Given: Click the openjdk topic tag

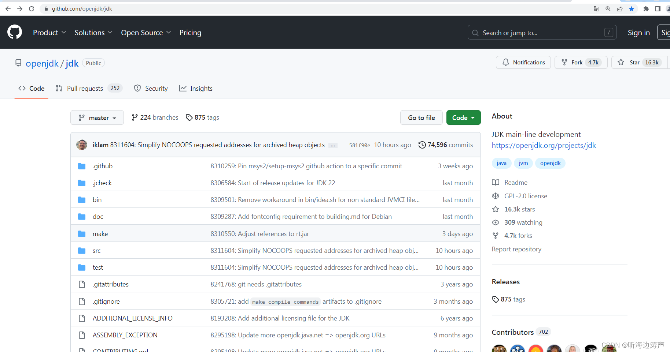Looking at the screenshot, I should tap(550, 163).
